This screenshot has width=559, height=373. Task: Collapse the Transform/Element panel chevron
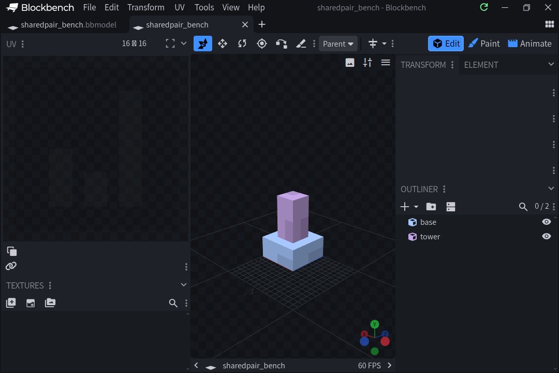pos(551,64)
